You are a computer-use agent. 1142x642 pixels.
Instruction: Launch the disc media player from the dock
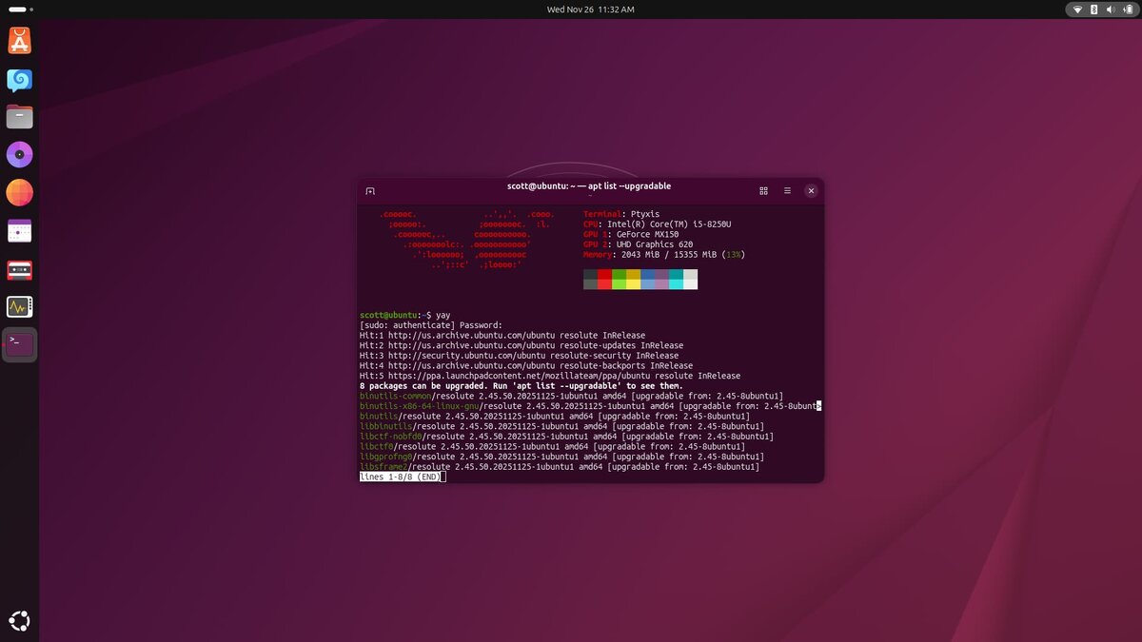[x=19, y=152]
